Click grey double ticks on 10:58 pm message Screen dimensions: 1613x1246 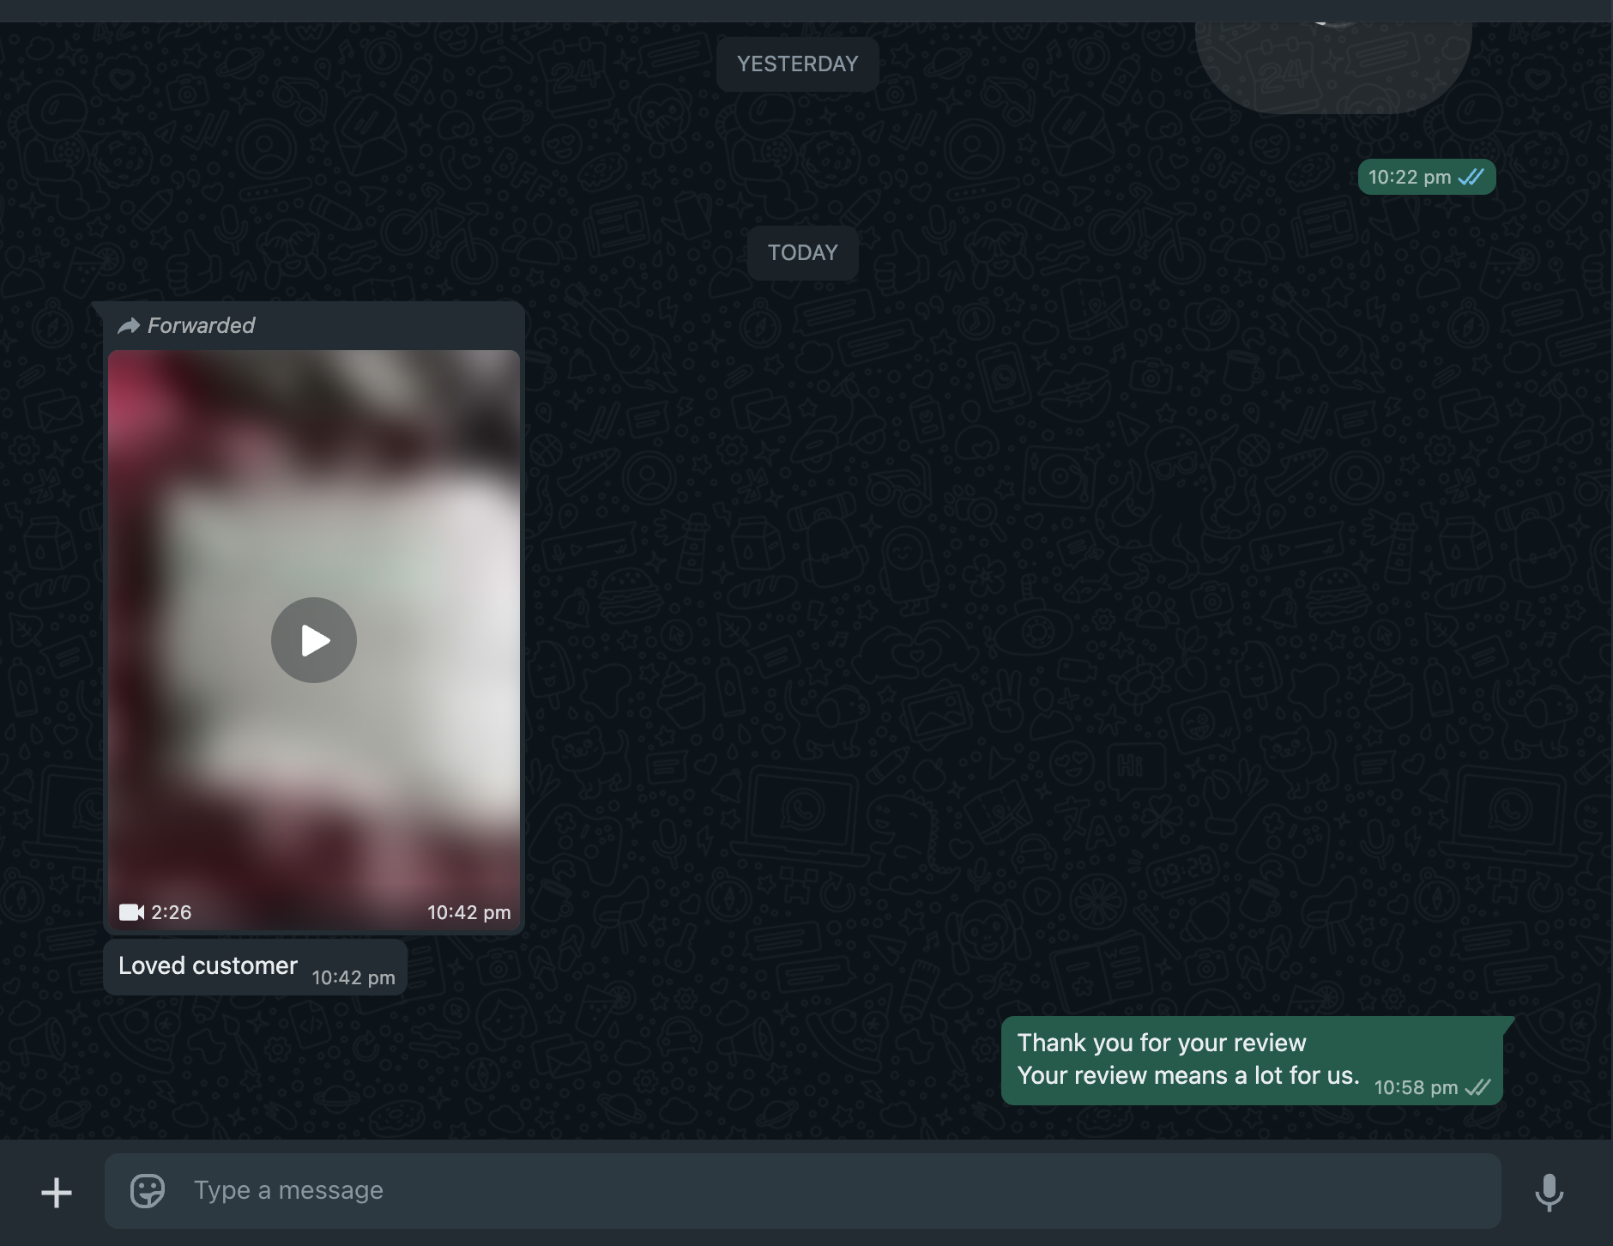(1477, 1087)
